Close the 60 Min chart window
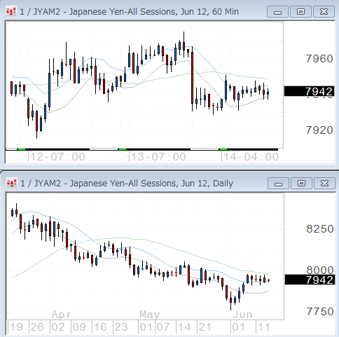 coord(324,12)
